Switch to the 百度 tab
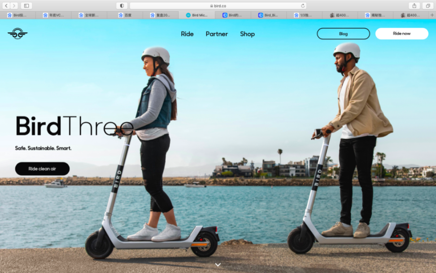This screenshot has width=436, height=273. [x=125, y=15]
